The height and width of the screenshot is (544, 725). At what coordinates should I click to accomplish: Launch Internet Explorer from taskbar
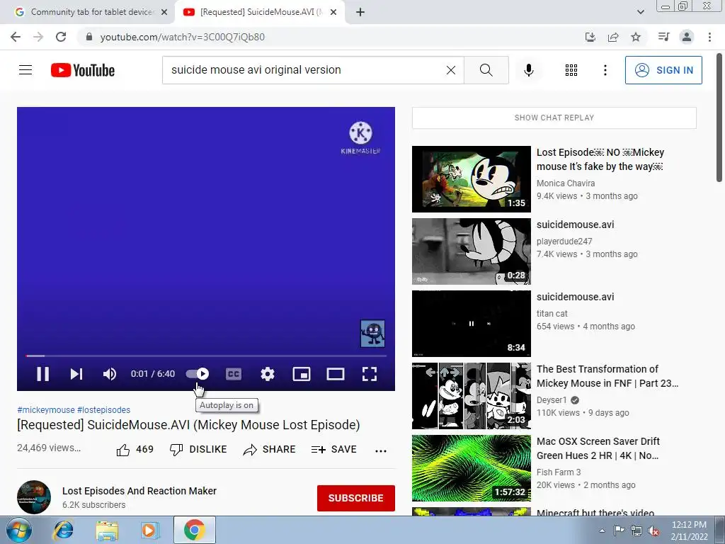pyautogui.click(x=63, y=530)
